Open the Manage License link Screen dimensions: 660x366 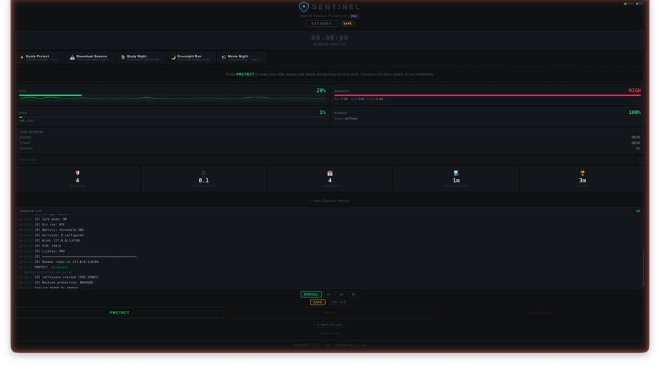[330, 333]
